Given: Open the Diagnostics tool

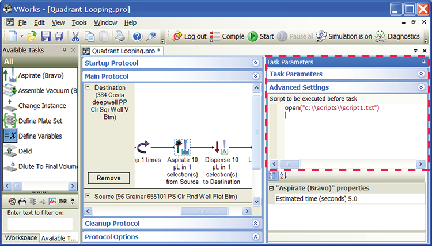Looking at the screenshot, I should pos(396,36).
